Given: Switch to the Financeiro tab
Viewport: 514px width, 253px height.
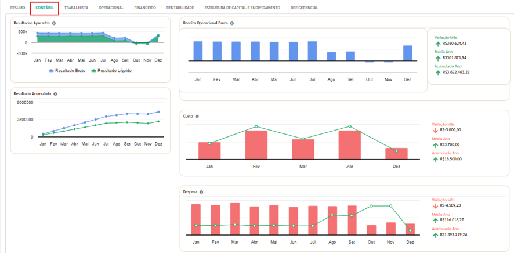Looking at the screenshot, I should click(145, 8).
